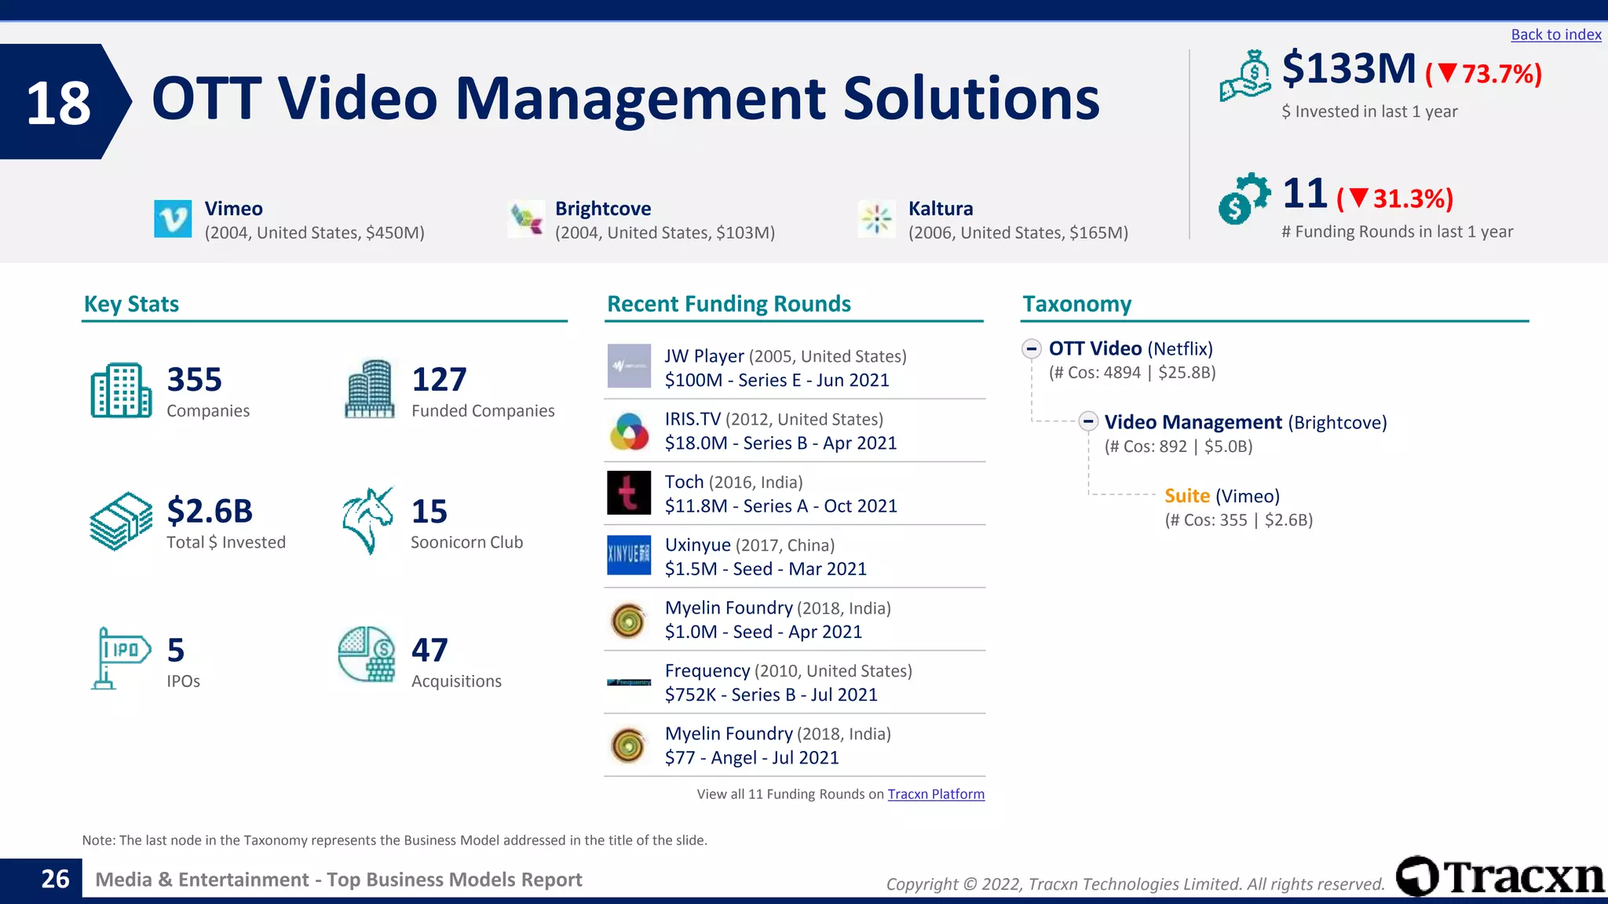
Task: Click the Brightcove logo icon
Action: point(525,219)
